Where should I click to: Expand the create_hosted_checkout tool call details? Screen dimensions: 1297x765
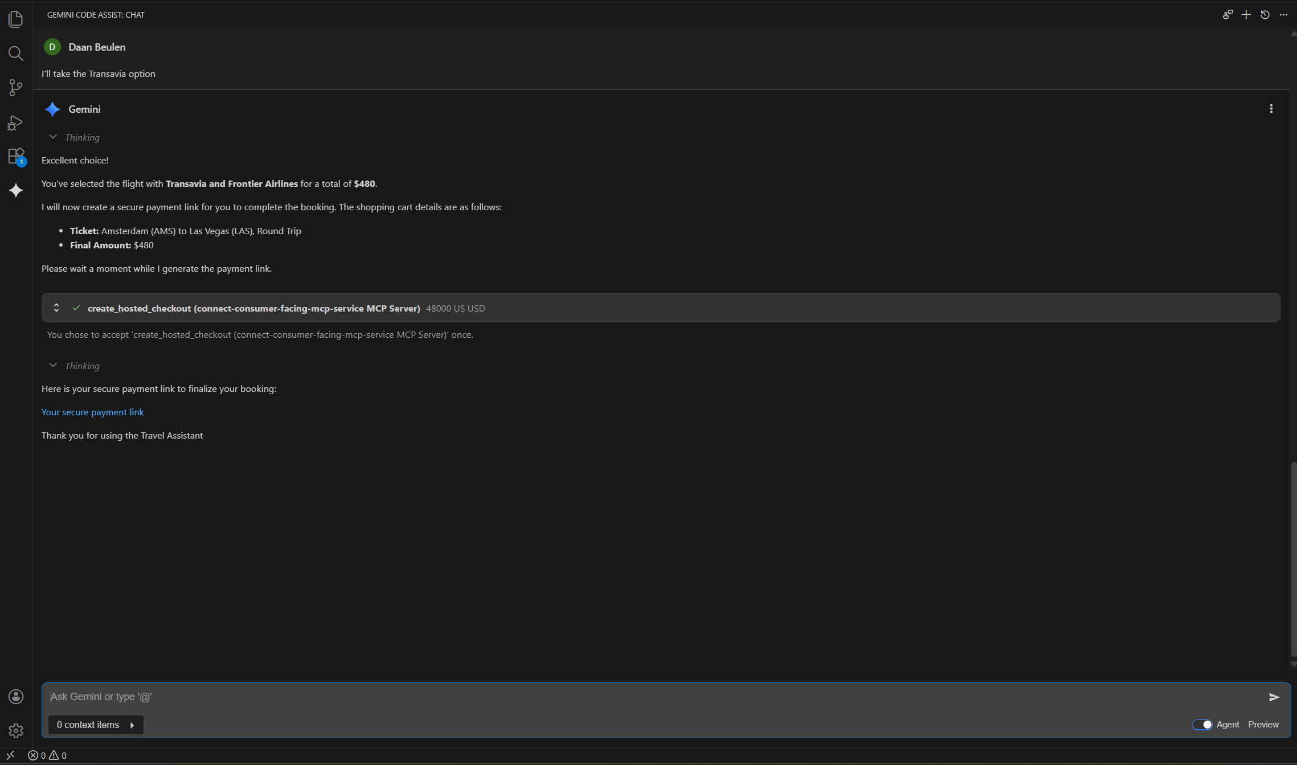56,308
